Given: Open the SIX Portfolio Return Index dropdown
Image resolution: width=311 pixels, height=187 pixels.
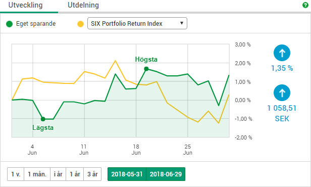Looking at the screenshot, I should coord(137,23).
